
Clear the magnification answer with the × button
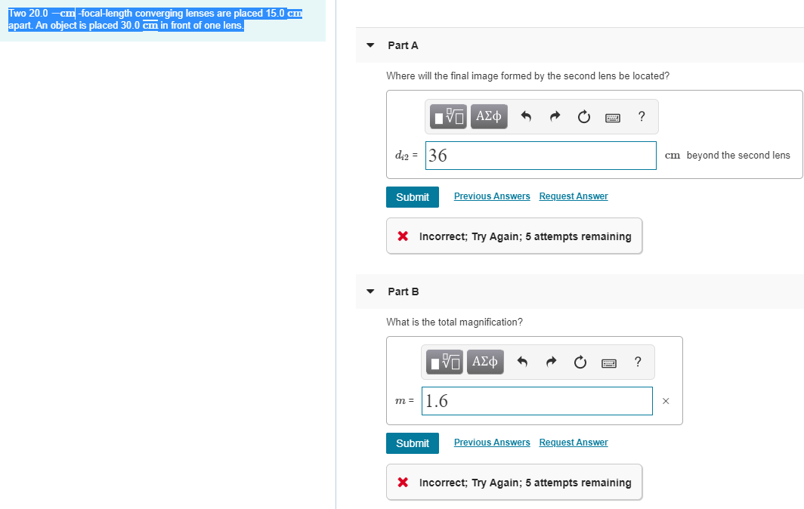coord(665,401)
